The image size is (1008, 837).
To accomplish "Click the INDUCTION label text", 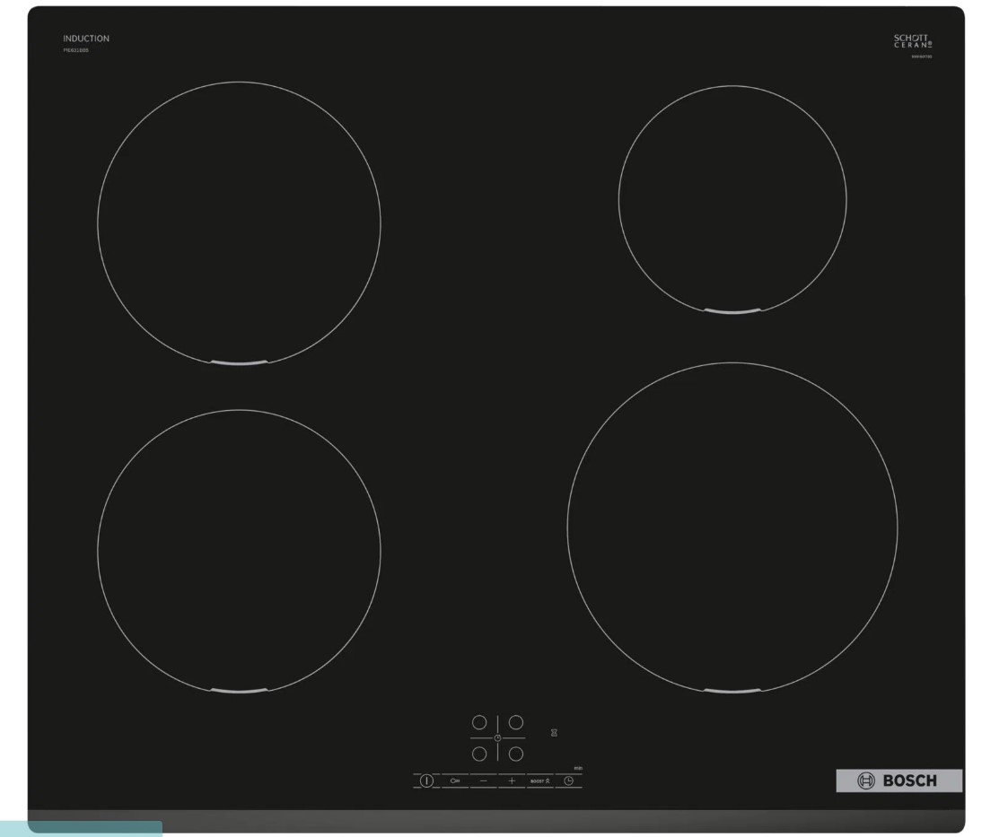I will click(x=86, y=39).
